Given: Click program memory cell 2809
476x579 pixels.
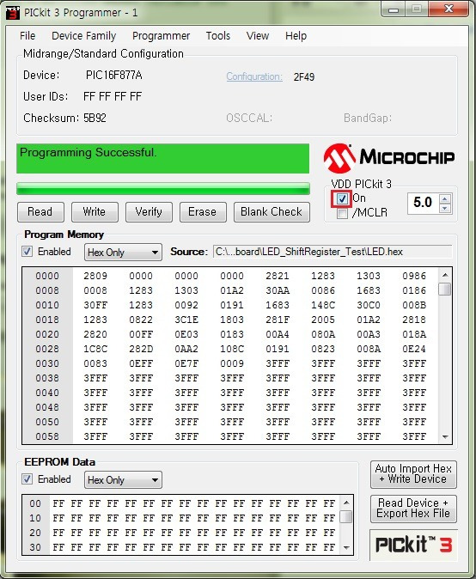Looking at the screenshot, I should (95, 276).
